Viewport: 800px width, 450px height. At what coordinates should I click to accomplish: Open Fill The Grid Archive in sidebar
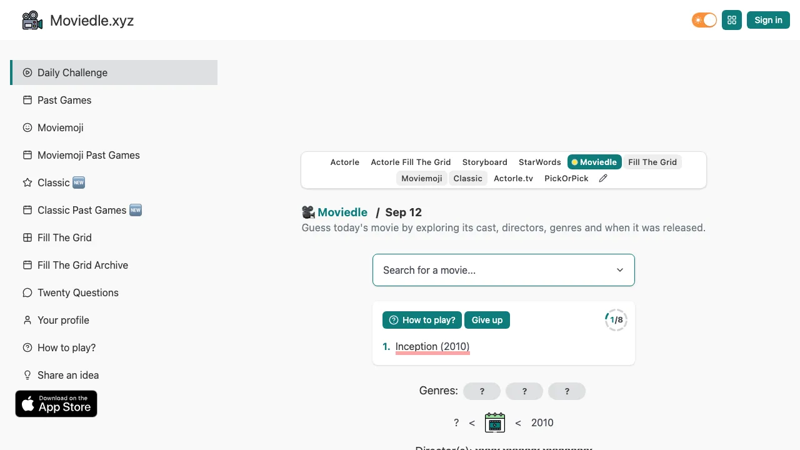coord(114,265)
